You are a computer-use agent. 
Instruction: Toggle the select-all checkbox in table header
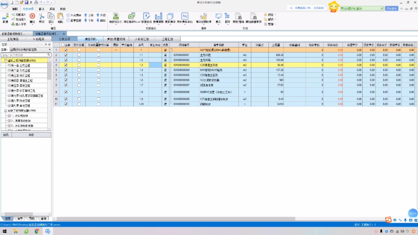63,45
